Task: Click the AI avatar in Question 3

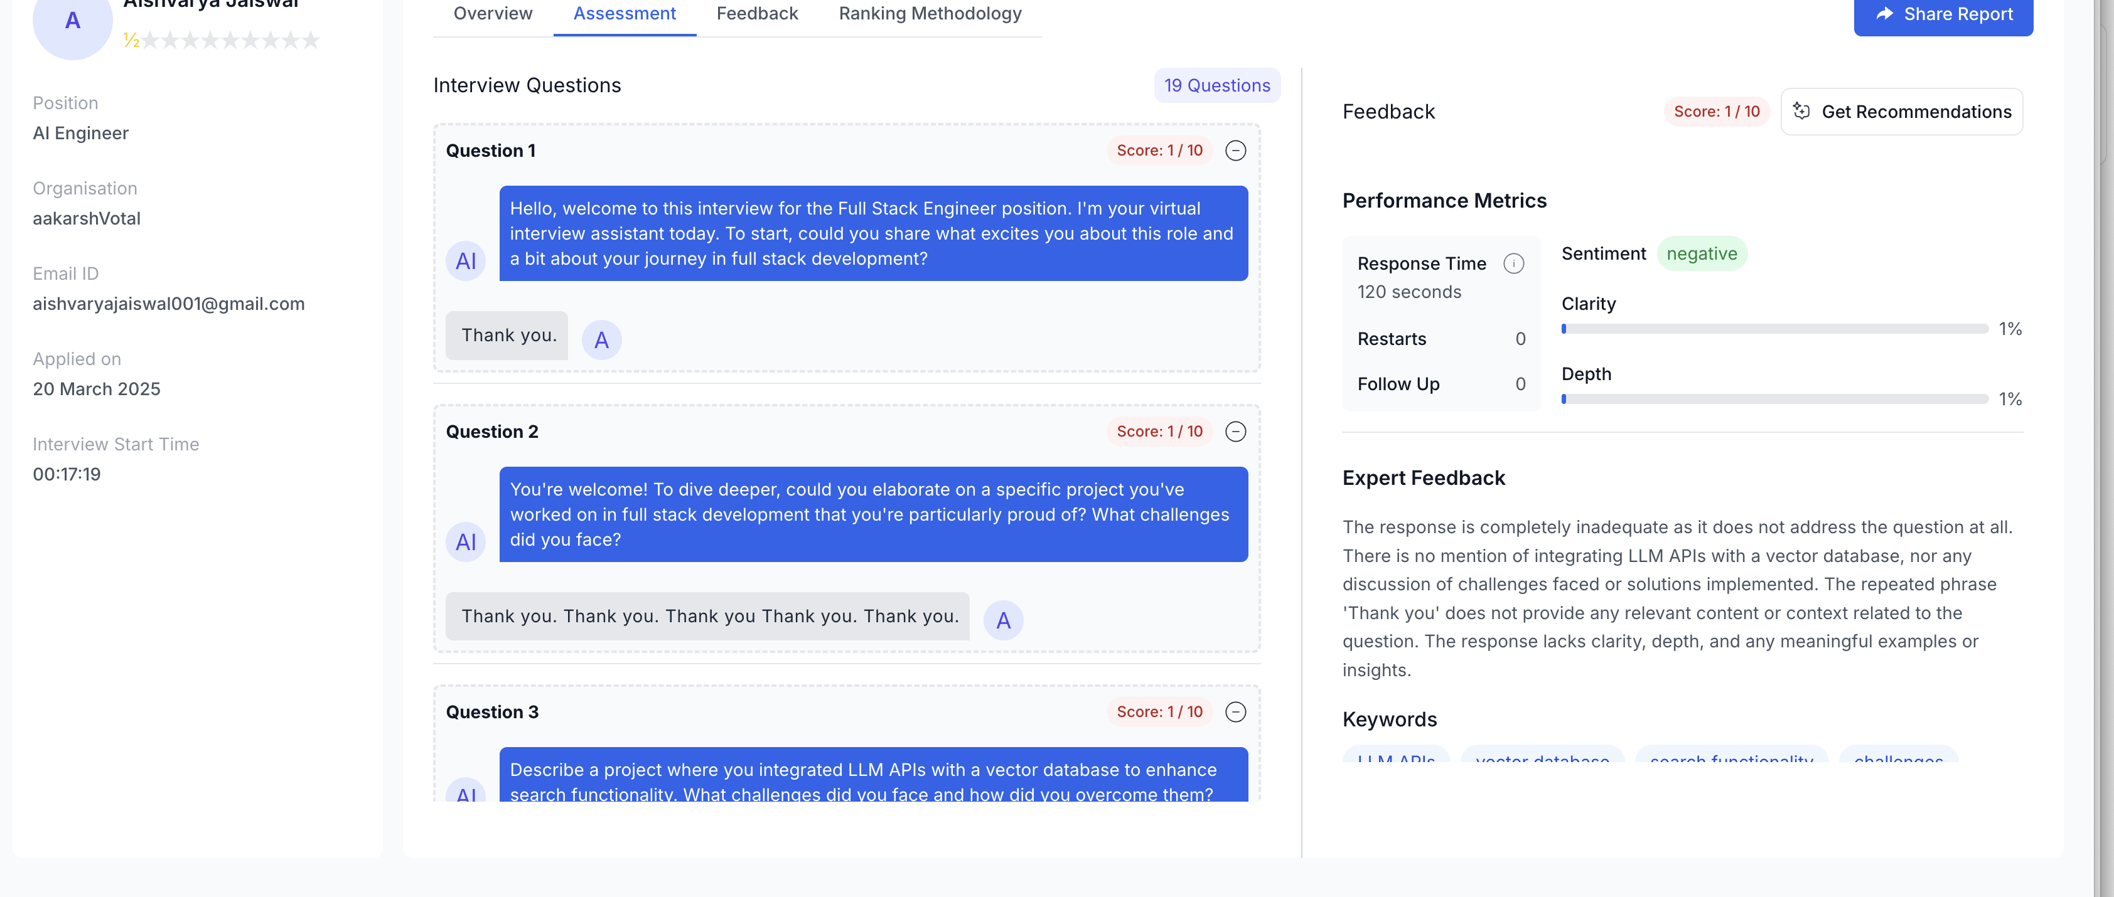Action: [x=465, y=793]
